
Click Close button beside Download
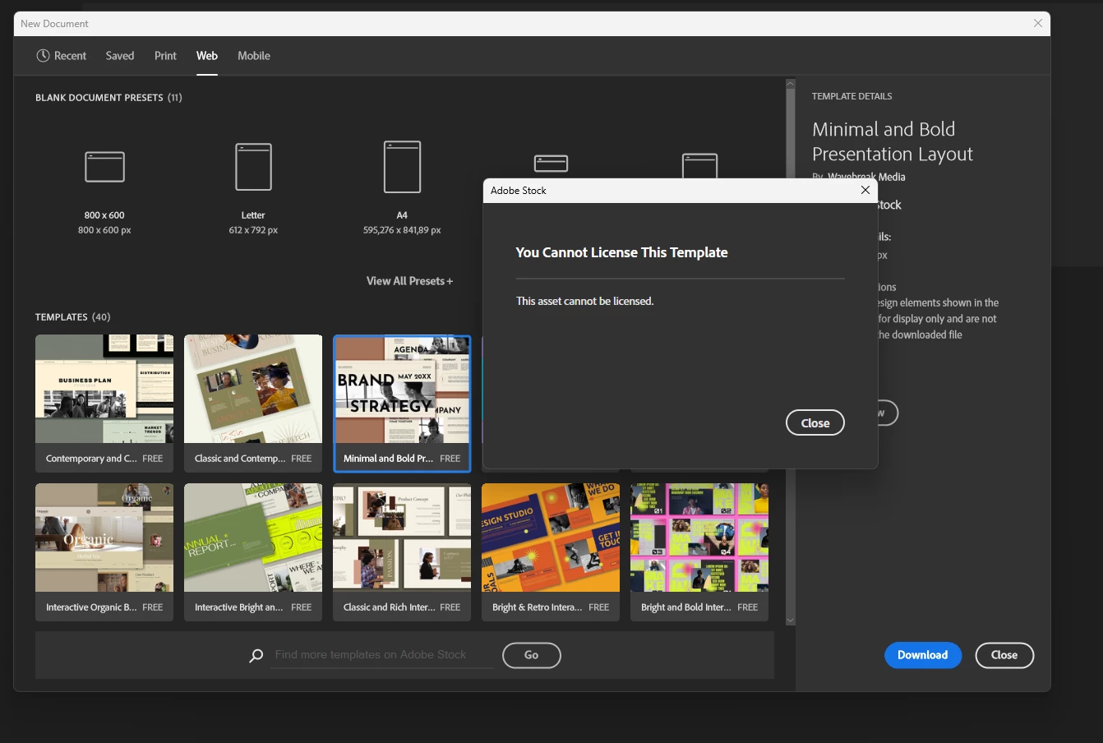1004,655
